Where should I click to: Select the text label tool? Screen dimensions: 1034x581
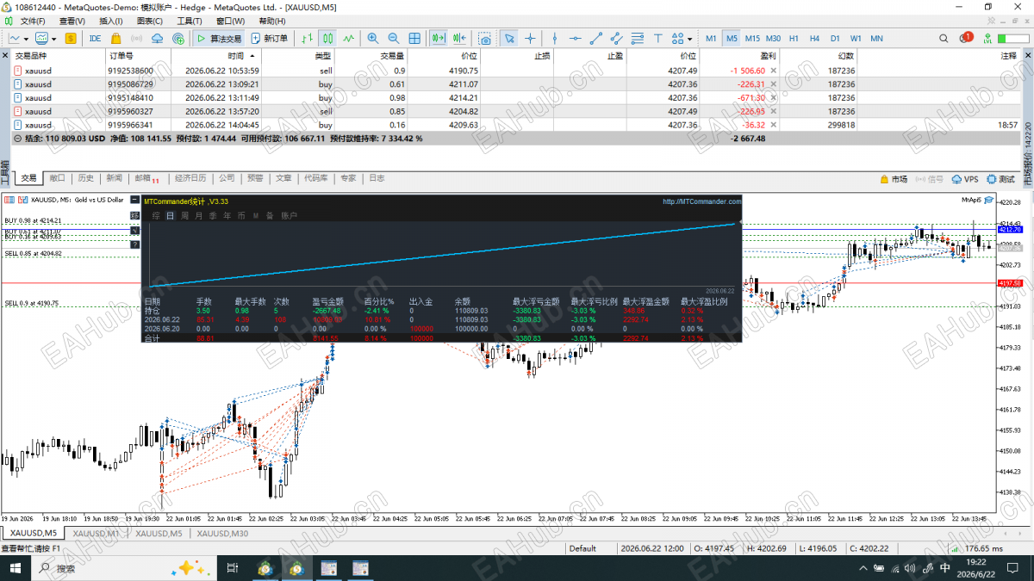(x=657, y=38)
